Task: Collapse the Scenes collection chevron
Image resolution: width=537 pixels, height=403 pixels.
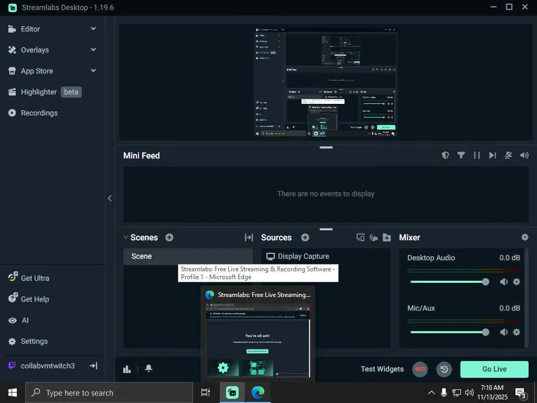Action: [x=126, y=237]
